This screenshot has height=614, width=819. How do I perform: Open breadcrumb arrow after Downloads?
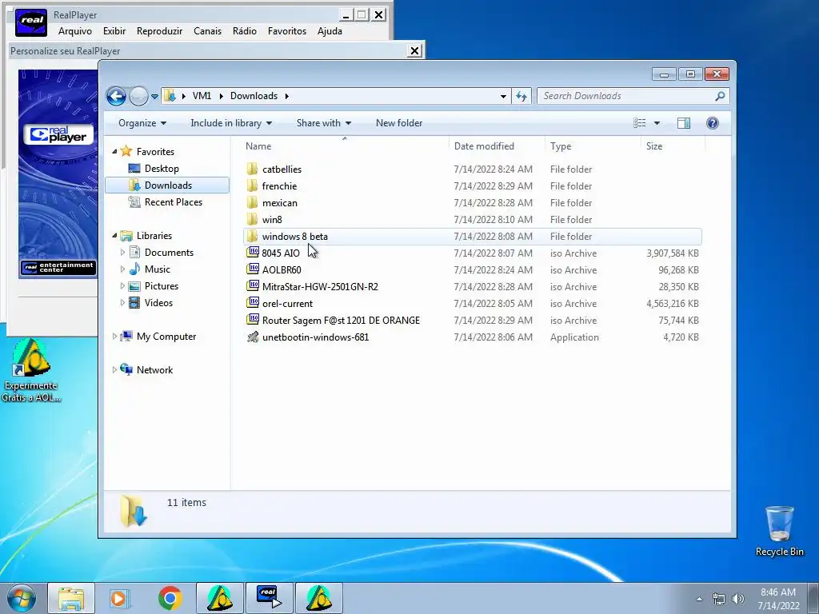tap(287, 96)
